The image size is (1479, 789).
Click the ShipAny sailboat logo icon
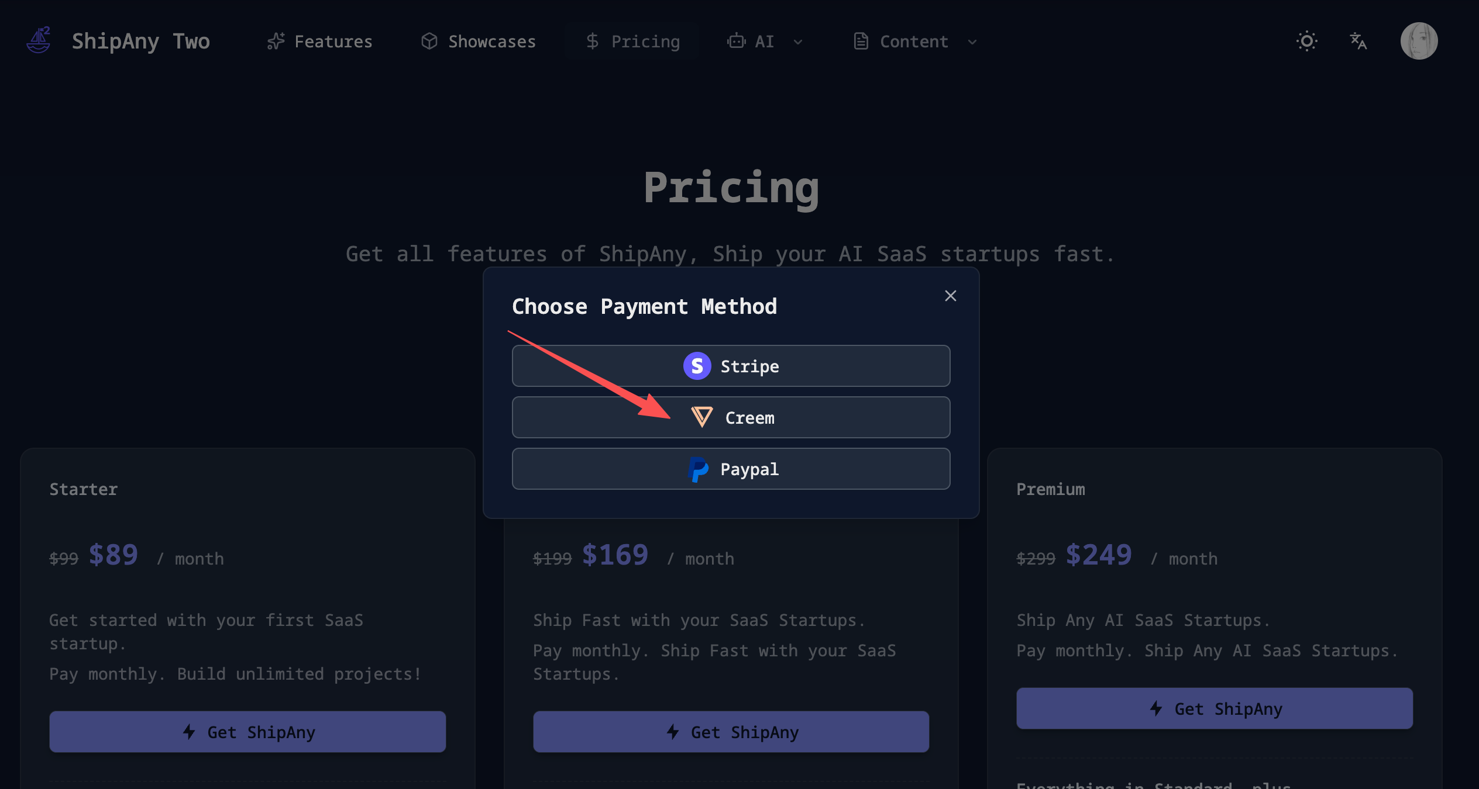[x=39, y=41]
